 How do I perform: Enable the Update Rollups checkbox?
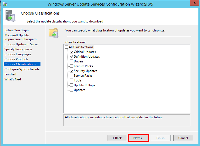71,85
